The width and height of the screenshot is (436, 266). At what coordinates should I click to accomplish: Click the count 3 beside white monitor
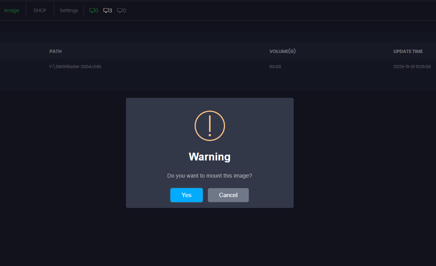(110, 11)
